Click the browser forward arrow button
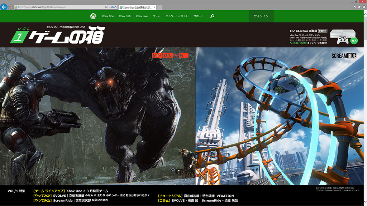Viewport: 367px width, 206px height. (10, 7)
